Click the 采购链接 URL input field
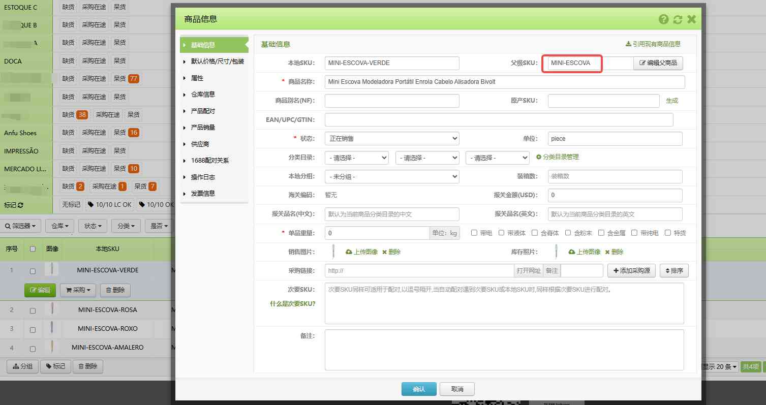The image size is (766, 405). [x=417, y=270]
